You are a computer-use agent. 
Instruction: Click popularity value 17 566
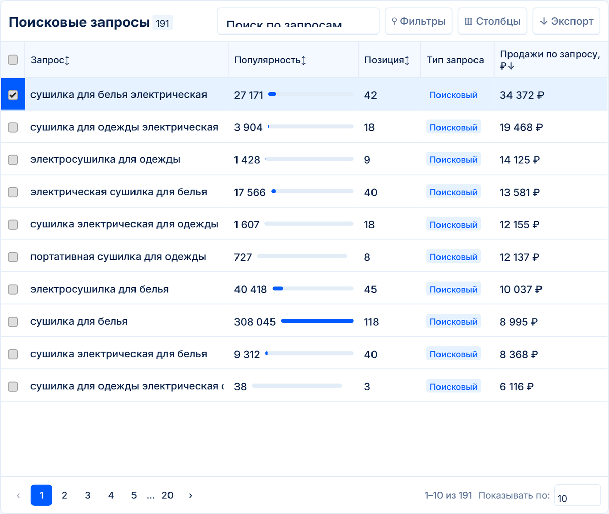coord(250,193)
